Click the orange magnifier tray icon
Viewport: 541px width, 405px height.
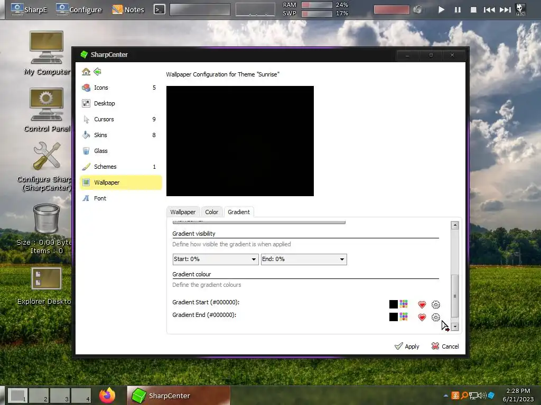coord(464,396)
